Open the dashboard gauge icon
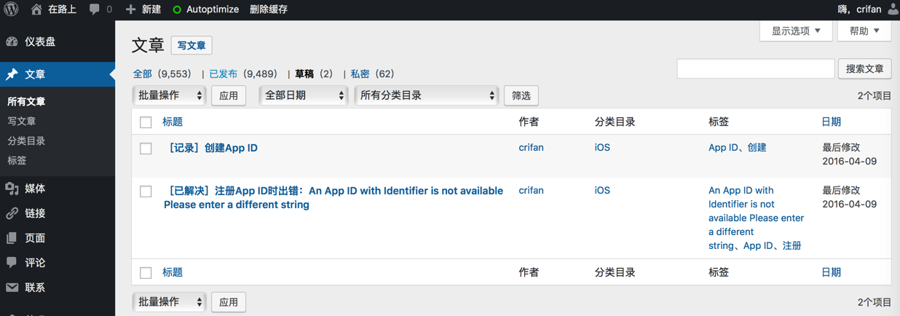The height and width of the screenshot is (316, 900). click(12, 42)
